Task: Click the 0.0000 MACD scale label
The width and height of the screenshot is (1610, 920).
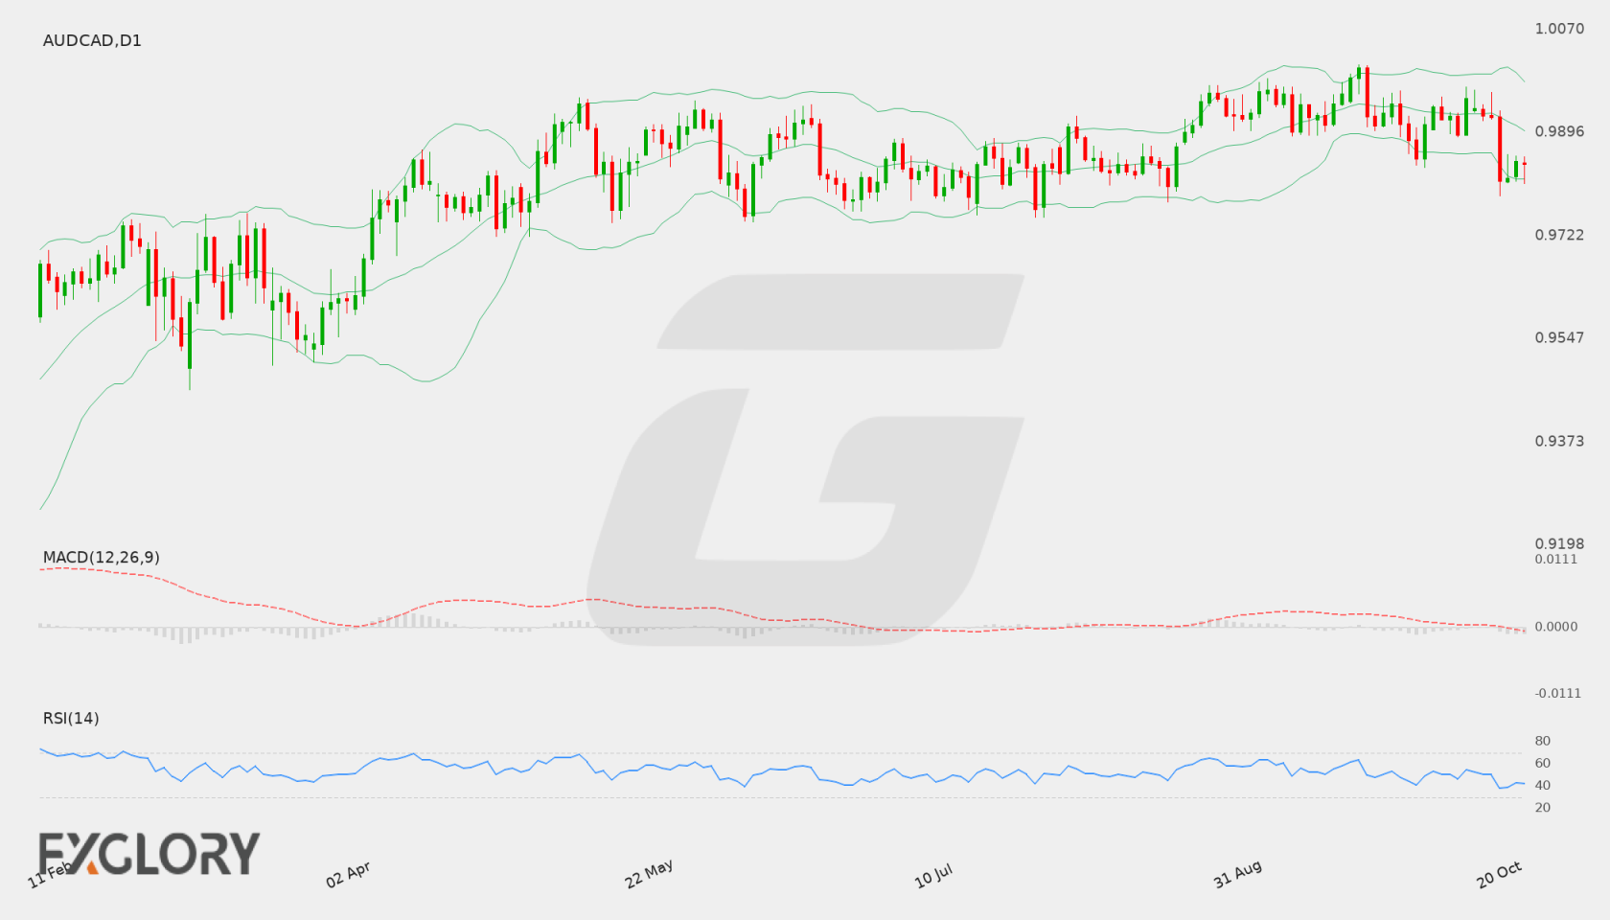Action: tap(1556, 626)
